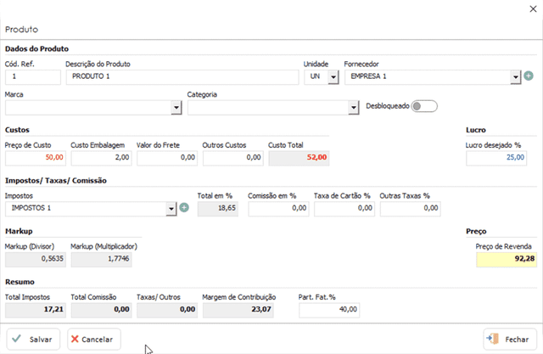Click the Resumo section heading
The image size is (543, 354).
click(x=20, y=282)
